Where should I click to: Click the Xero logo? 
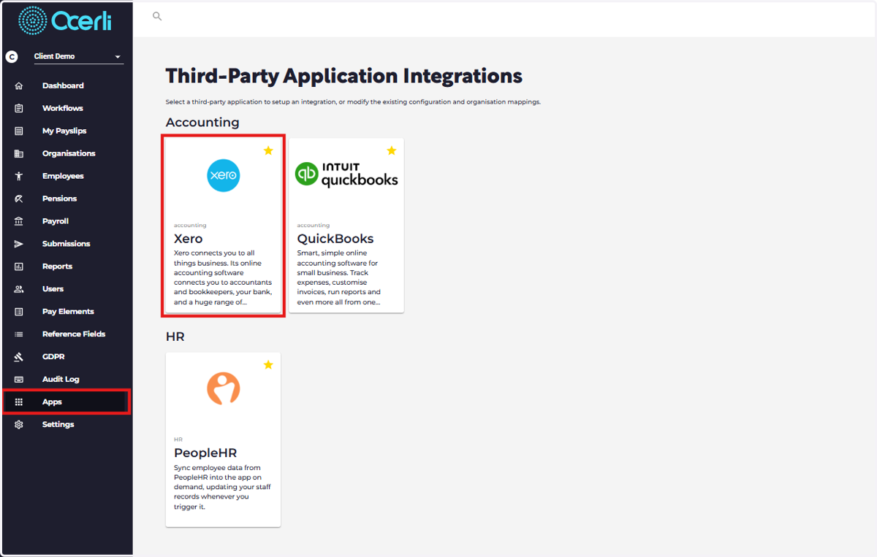click(223, 176)
